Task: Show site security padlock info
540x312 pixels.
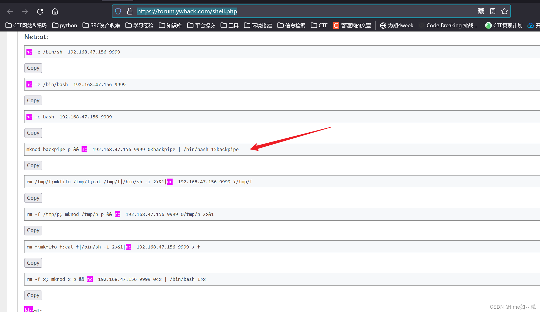Action: coord(129,11)
